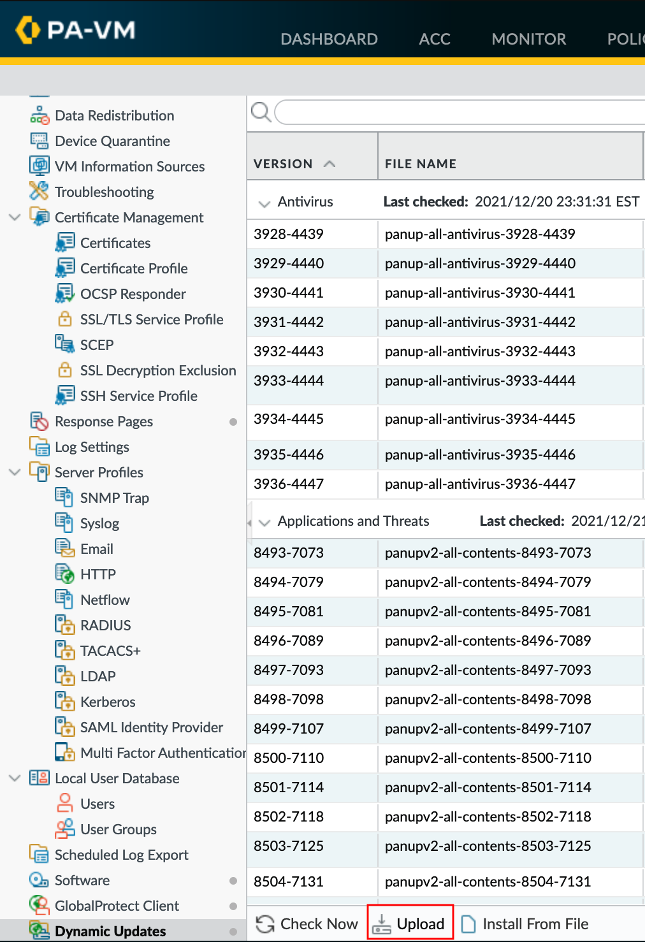
Task: Collapse the Certificate Management section
Action: coord(14,217)
